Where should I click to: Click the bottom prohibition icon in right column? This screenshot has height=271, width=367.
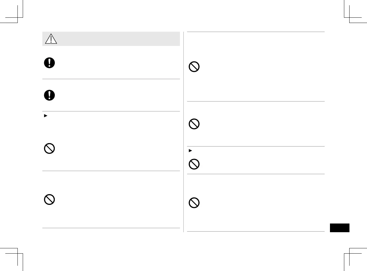point(194,203)
